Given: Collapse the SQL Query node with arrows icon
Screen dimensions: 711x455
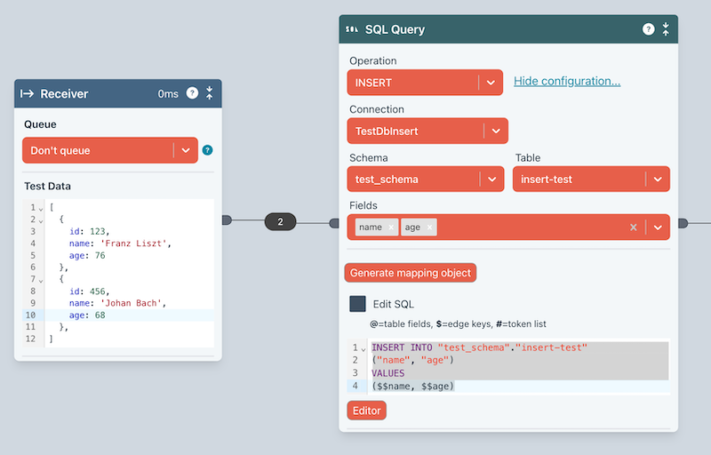Looking at the screenshot, I should [x=667, y=29].
